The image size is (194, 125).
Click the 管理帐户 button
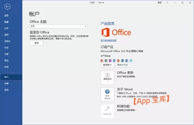pos(107,65)
